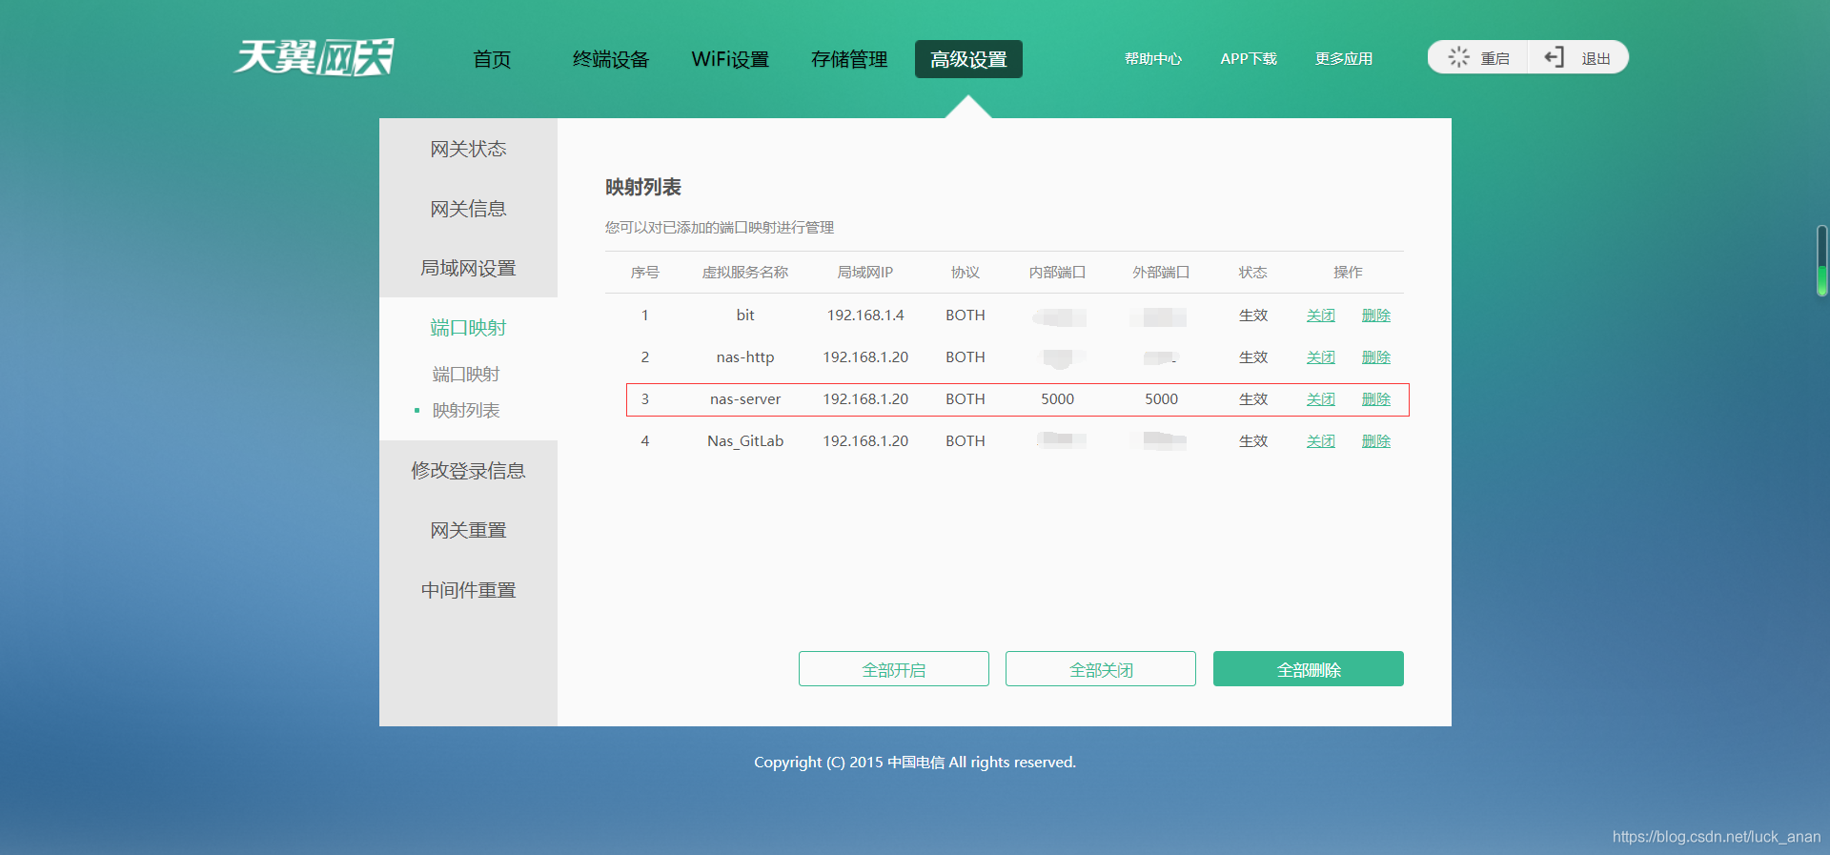Click the APP下载 link
Viewport: 1830px width, 855px height.
(1248, 59)
